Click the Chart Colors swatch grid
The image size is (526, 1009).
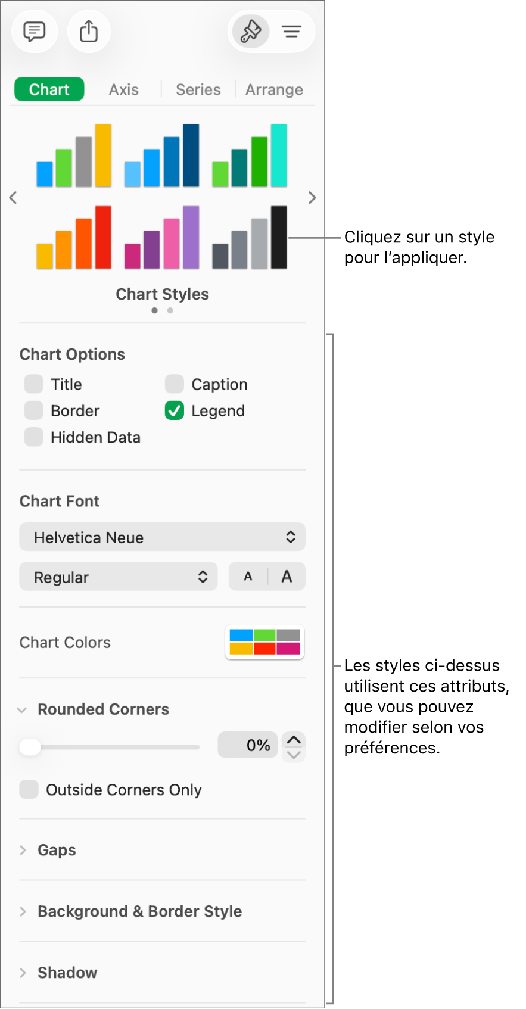(x=264, y=642)
